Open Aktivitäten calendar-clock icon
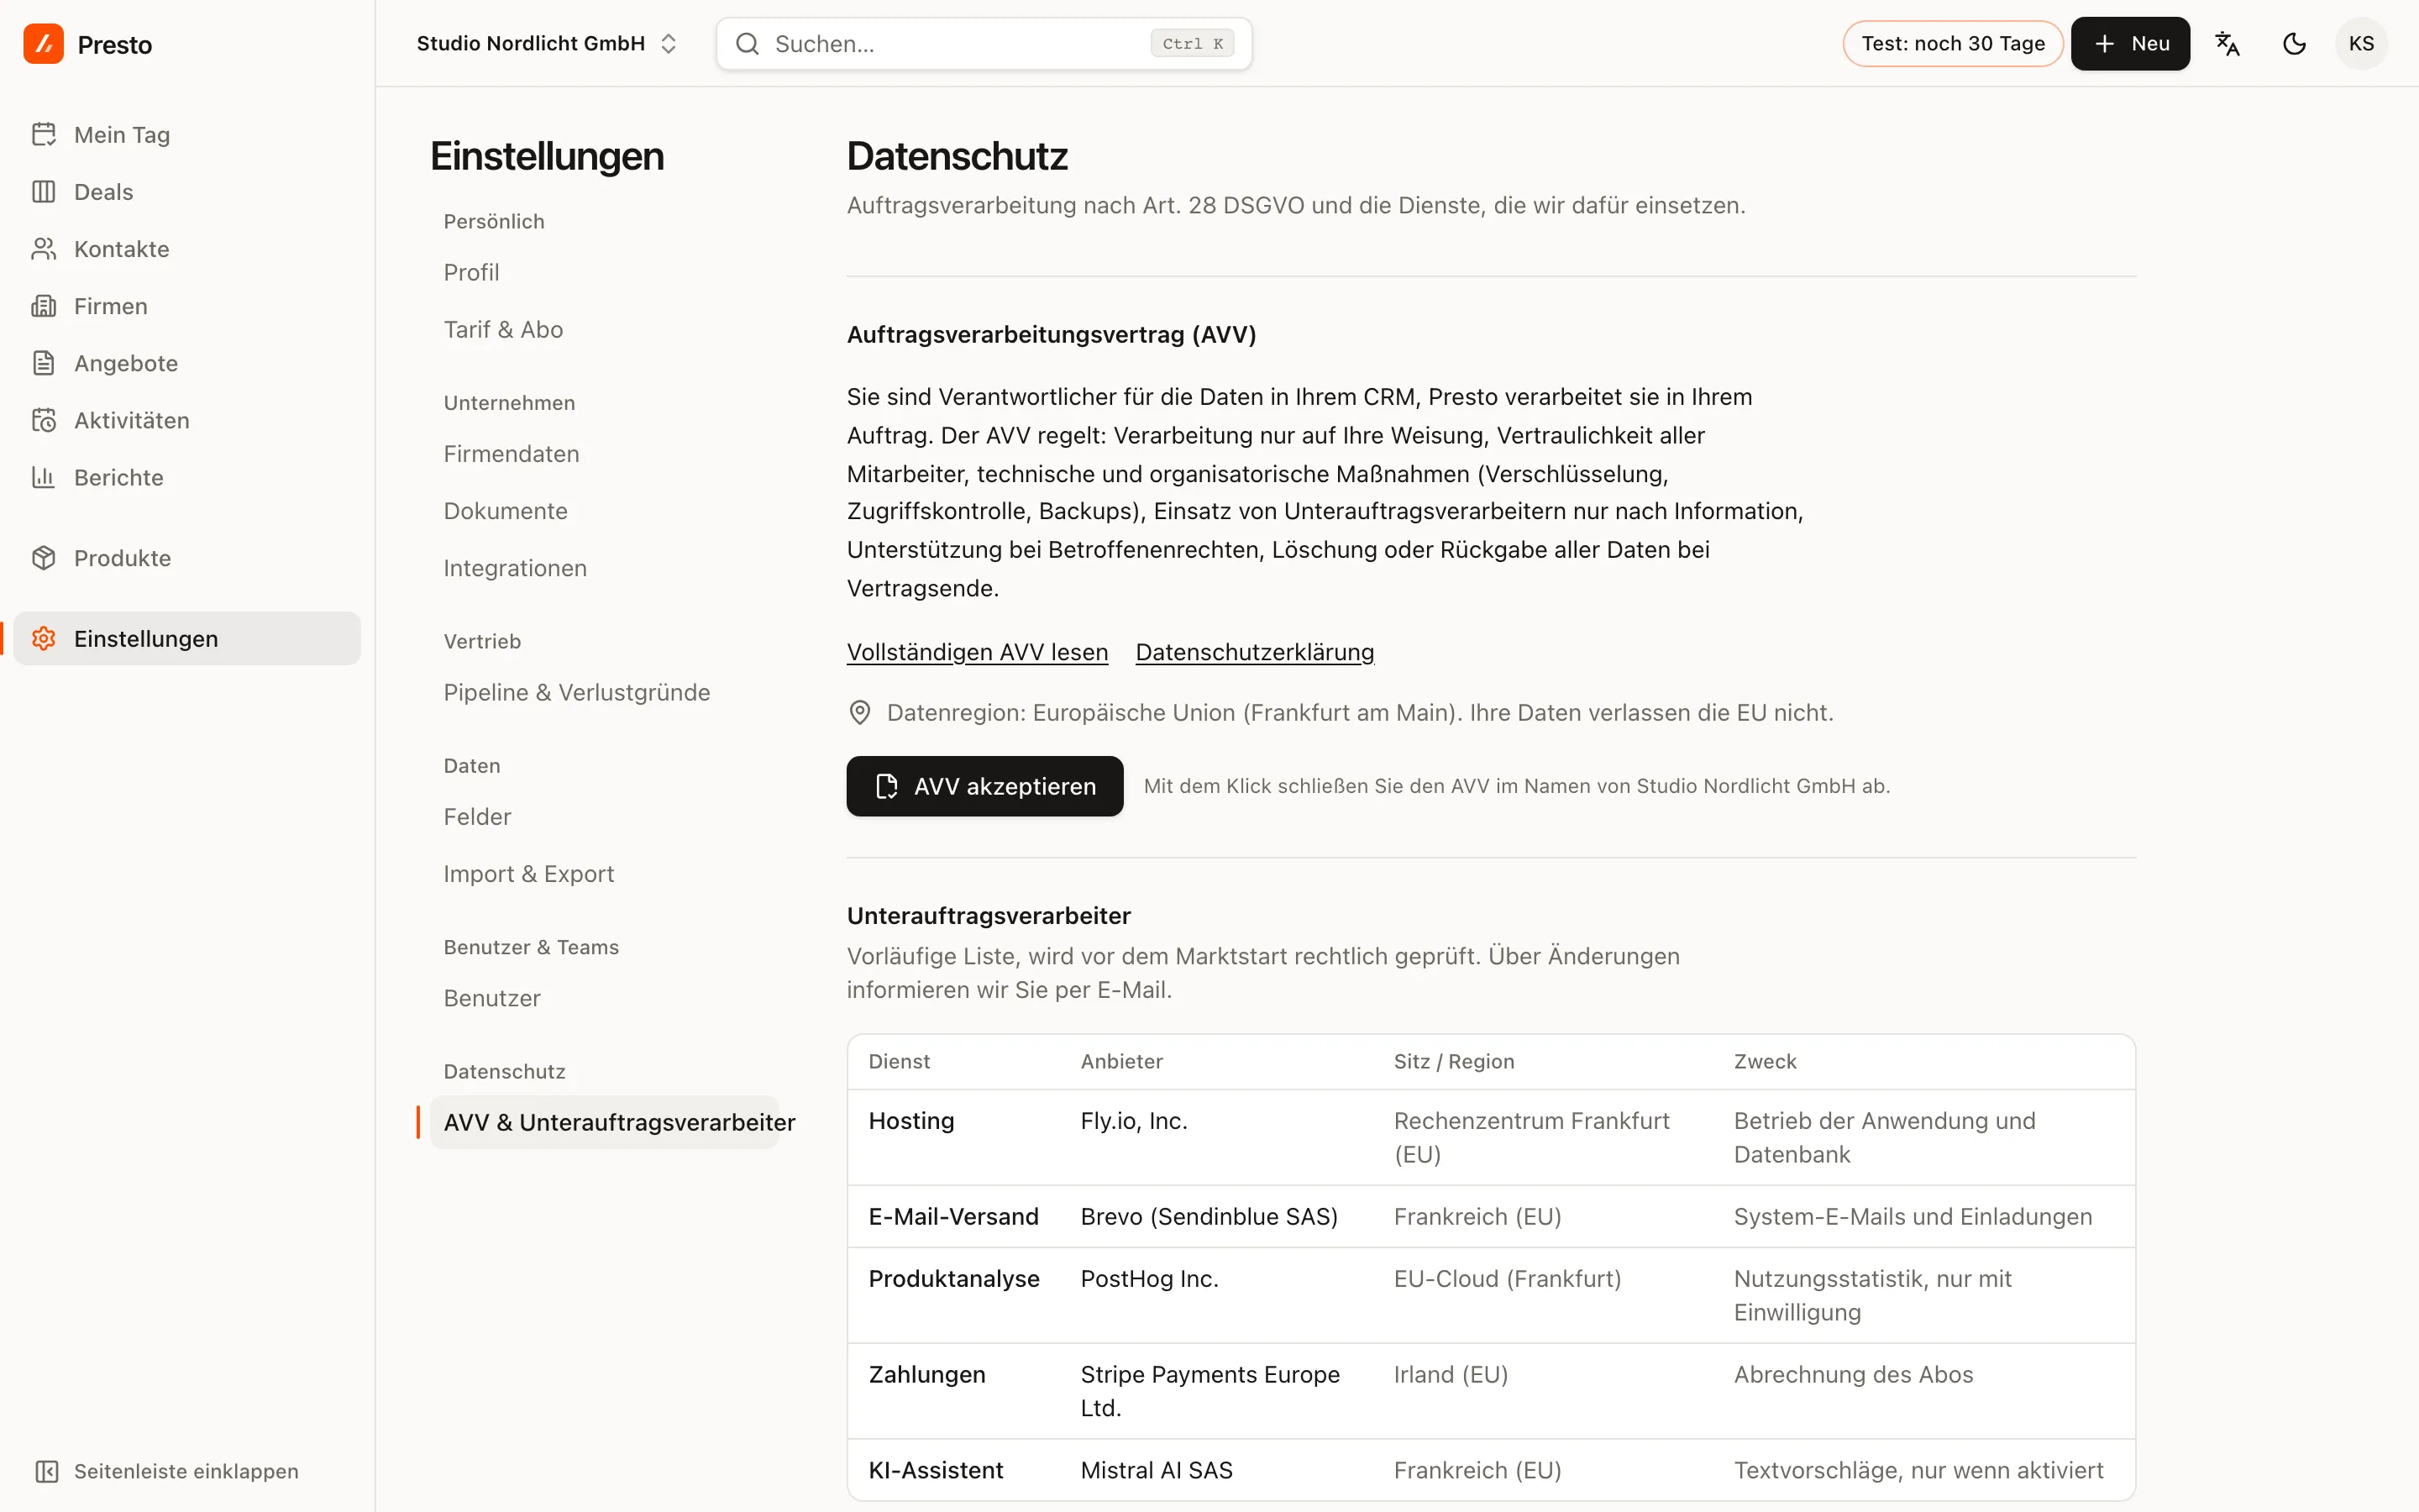 click(x=43, y=419)
